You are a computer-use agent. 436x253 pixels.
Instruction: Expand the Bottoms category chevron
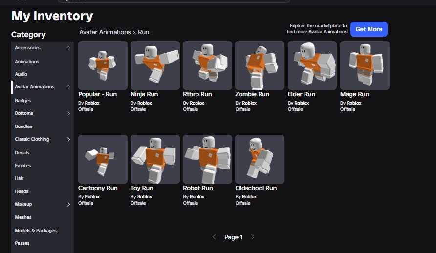pos(69,113)
